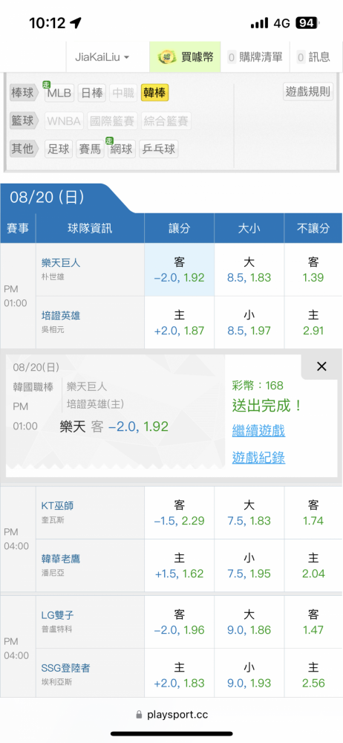Open the 遊戲紀錄 link

click(x=258, y=457)
